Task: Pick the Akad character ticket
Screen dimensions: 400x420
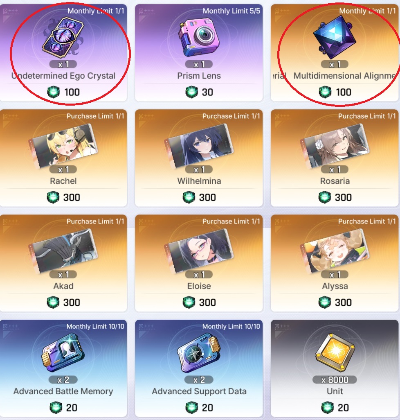Action: point(63,251)
